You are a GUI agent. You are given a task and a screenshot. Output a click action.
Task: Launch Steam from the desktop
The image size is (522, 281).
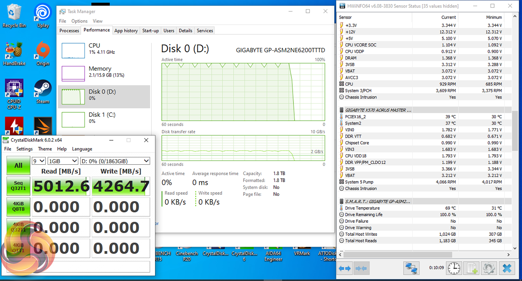point(43,92)
